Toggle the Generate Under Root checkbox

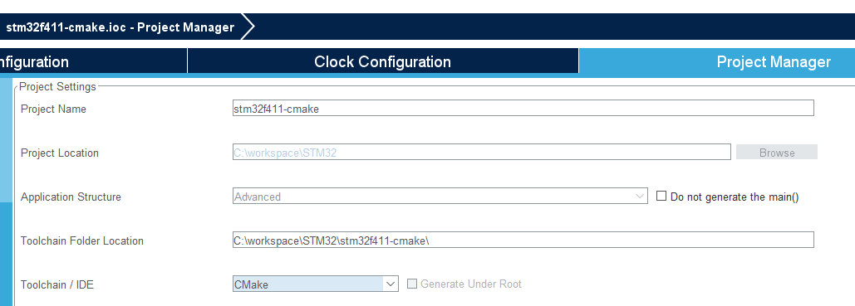[x=412, y=284]
